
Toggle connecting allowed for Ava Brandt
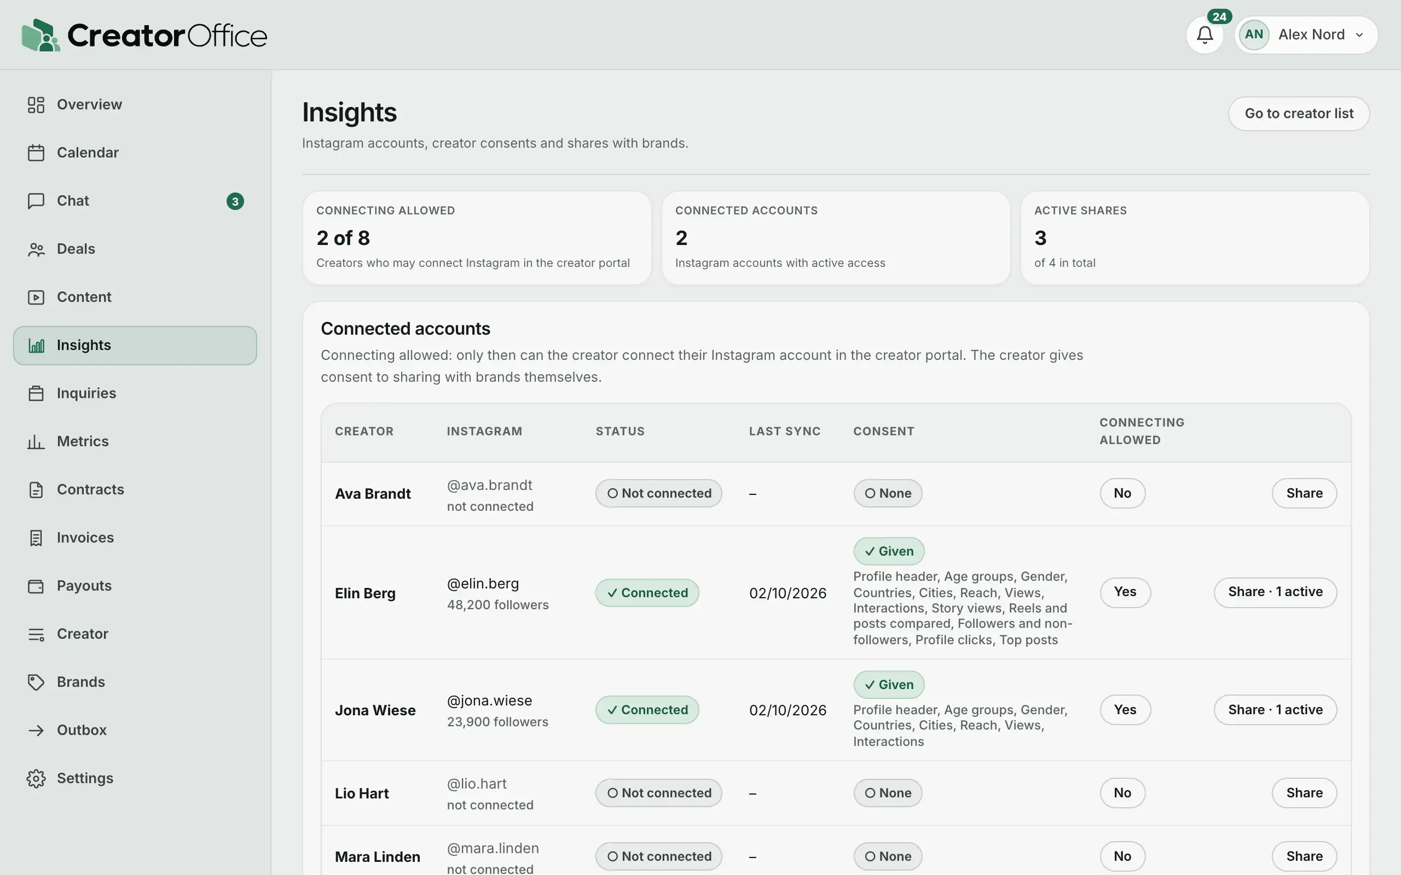click(1122, 493)
